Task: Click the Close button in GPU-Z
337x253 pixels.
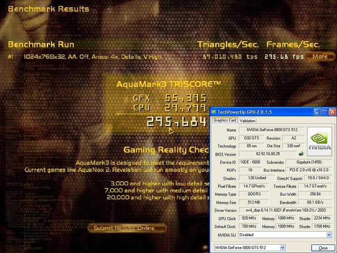Action: pos(323,248)
